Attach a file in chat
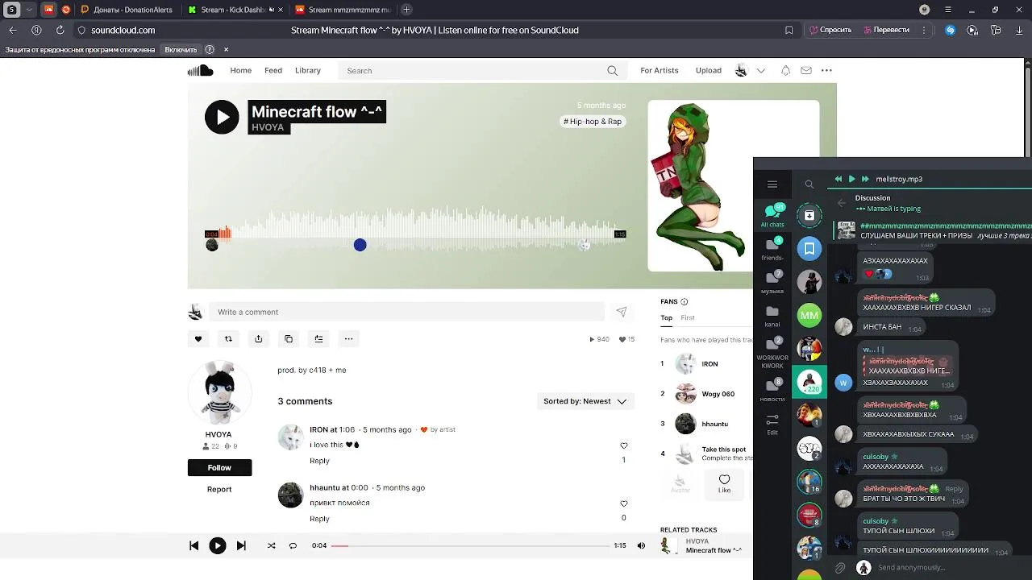1032x580 pixels. (x=840, y=568)
